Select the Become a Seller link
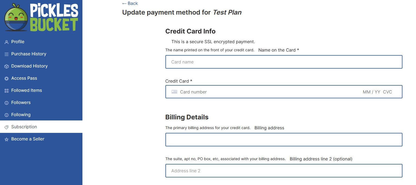416x185 pixels. [x=28, y=139]
